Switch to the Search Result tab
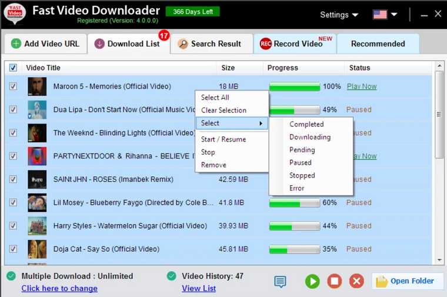This screenshot has width=447, height=297. (212, 44)
